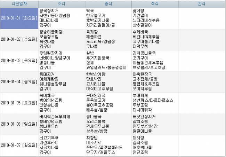The width and height of the screenshot is (226, 157).
Task: Select the 2019-01-05 [토요일] date cell
Action: [x=19, y=103]
